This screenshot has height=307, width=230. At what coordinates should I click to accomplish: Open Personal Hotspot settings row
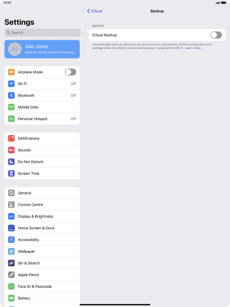click(x=42, y=119)
